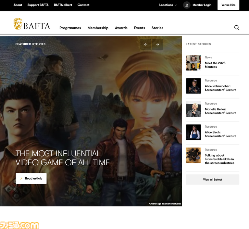This screenshot has height=229, width=249.
Task: Click the Latest Stories heading
Action: [198, 44]
